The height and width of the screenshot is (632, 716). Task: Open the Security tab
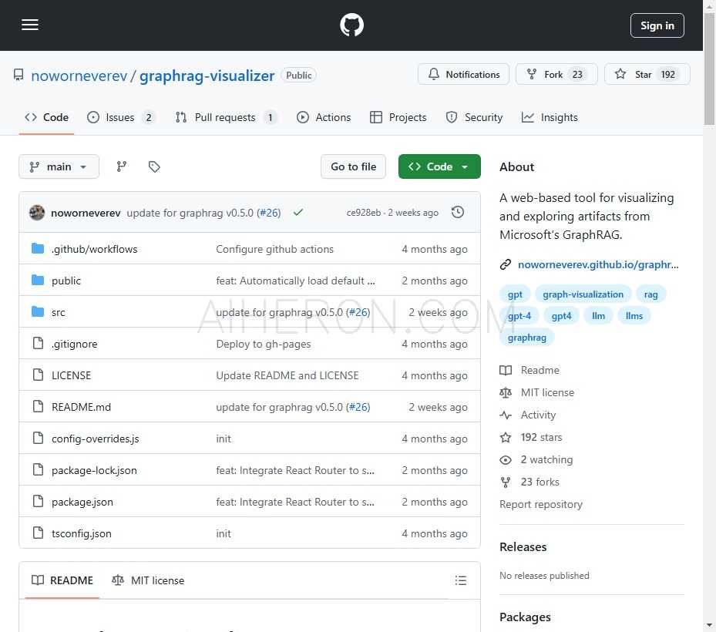point(475,117)
